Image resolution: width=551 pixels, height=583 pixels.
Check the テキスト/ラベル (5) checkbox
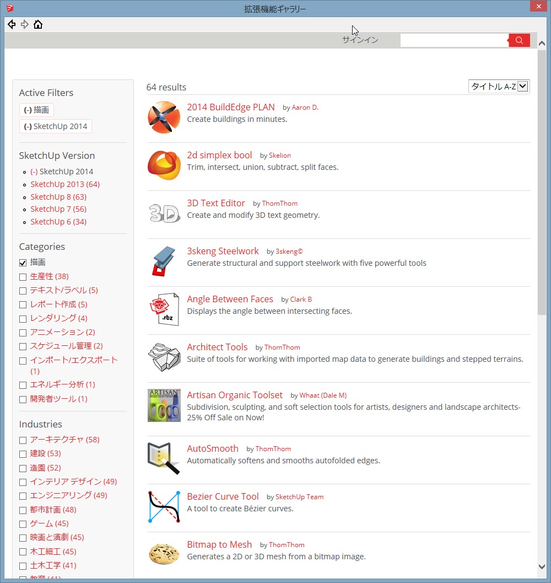coord(23,291)
